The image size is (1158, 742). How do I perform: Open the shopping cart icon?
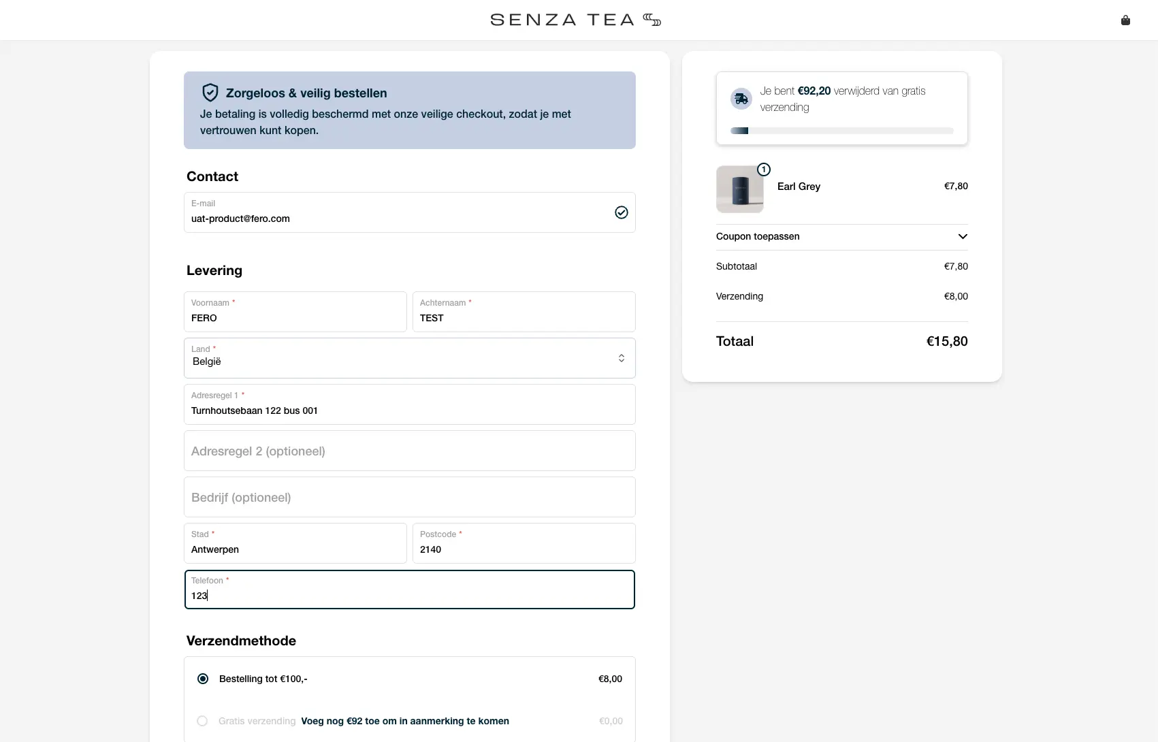pos(1125,20)
